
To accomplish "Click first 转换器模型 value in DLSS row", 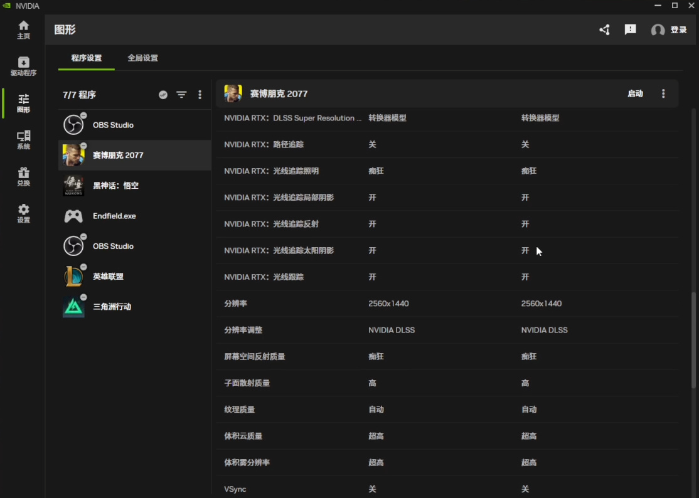I will 387,118.
